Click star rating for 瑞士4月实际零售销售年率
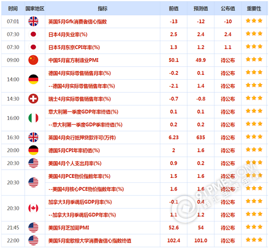This screenshot has height=250, width=269. (254, 98)
